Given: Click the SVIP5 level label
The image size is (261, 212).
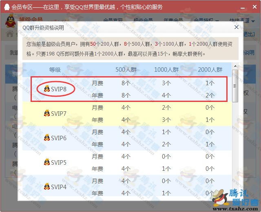Looking at the screenshot, I should click(59, 162).
